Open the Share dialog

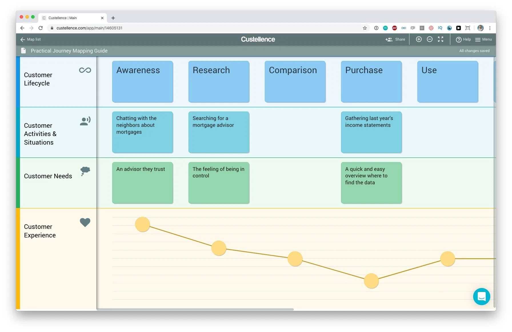[395, 39]
